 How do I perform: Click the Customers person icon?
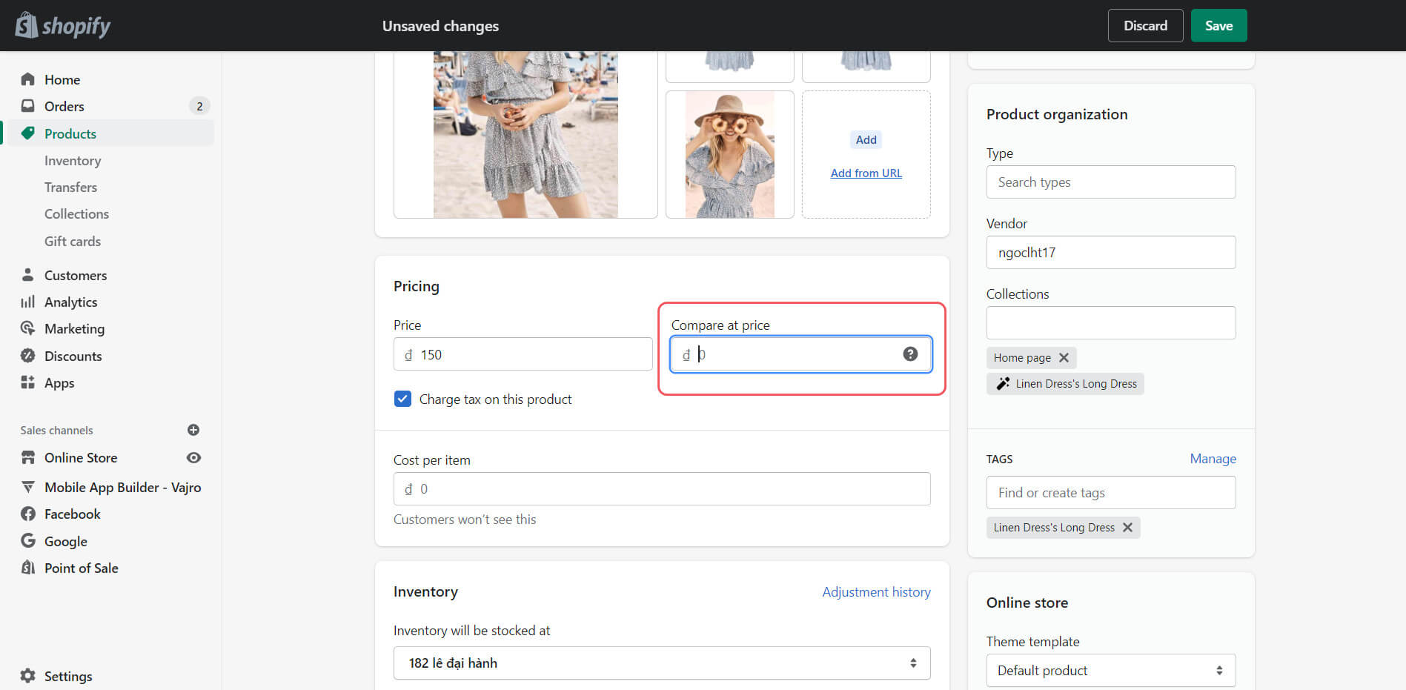click(x=28, y=275)
